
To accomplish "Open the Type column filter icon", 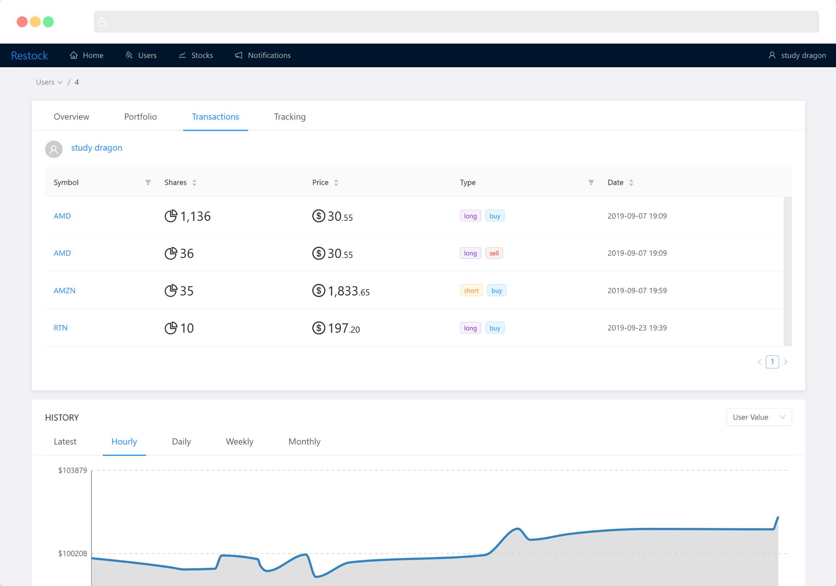I will click(x=591, y=182).
